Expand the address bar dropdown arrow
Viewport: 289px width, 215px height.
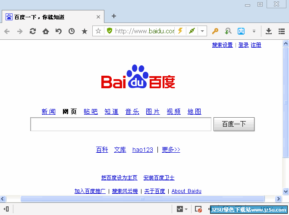(x=202, y=31)
